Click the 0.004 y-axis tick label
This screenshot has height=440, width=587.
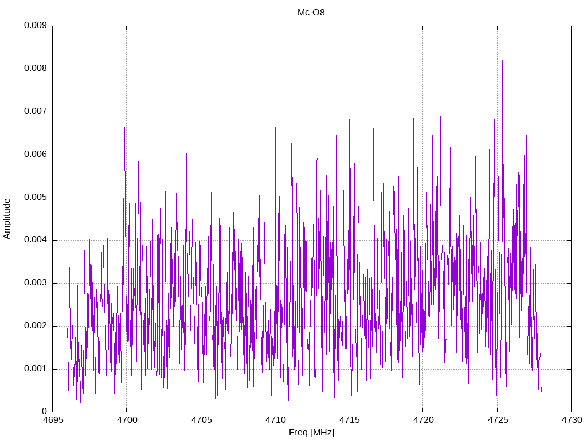pos(36,240)
